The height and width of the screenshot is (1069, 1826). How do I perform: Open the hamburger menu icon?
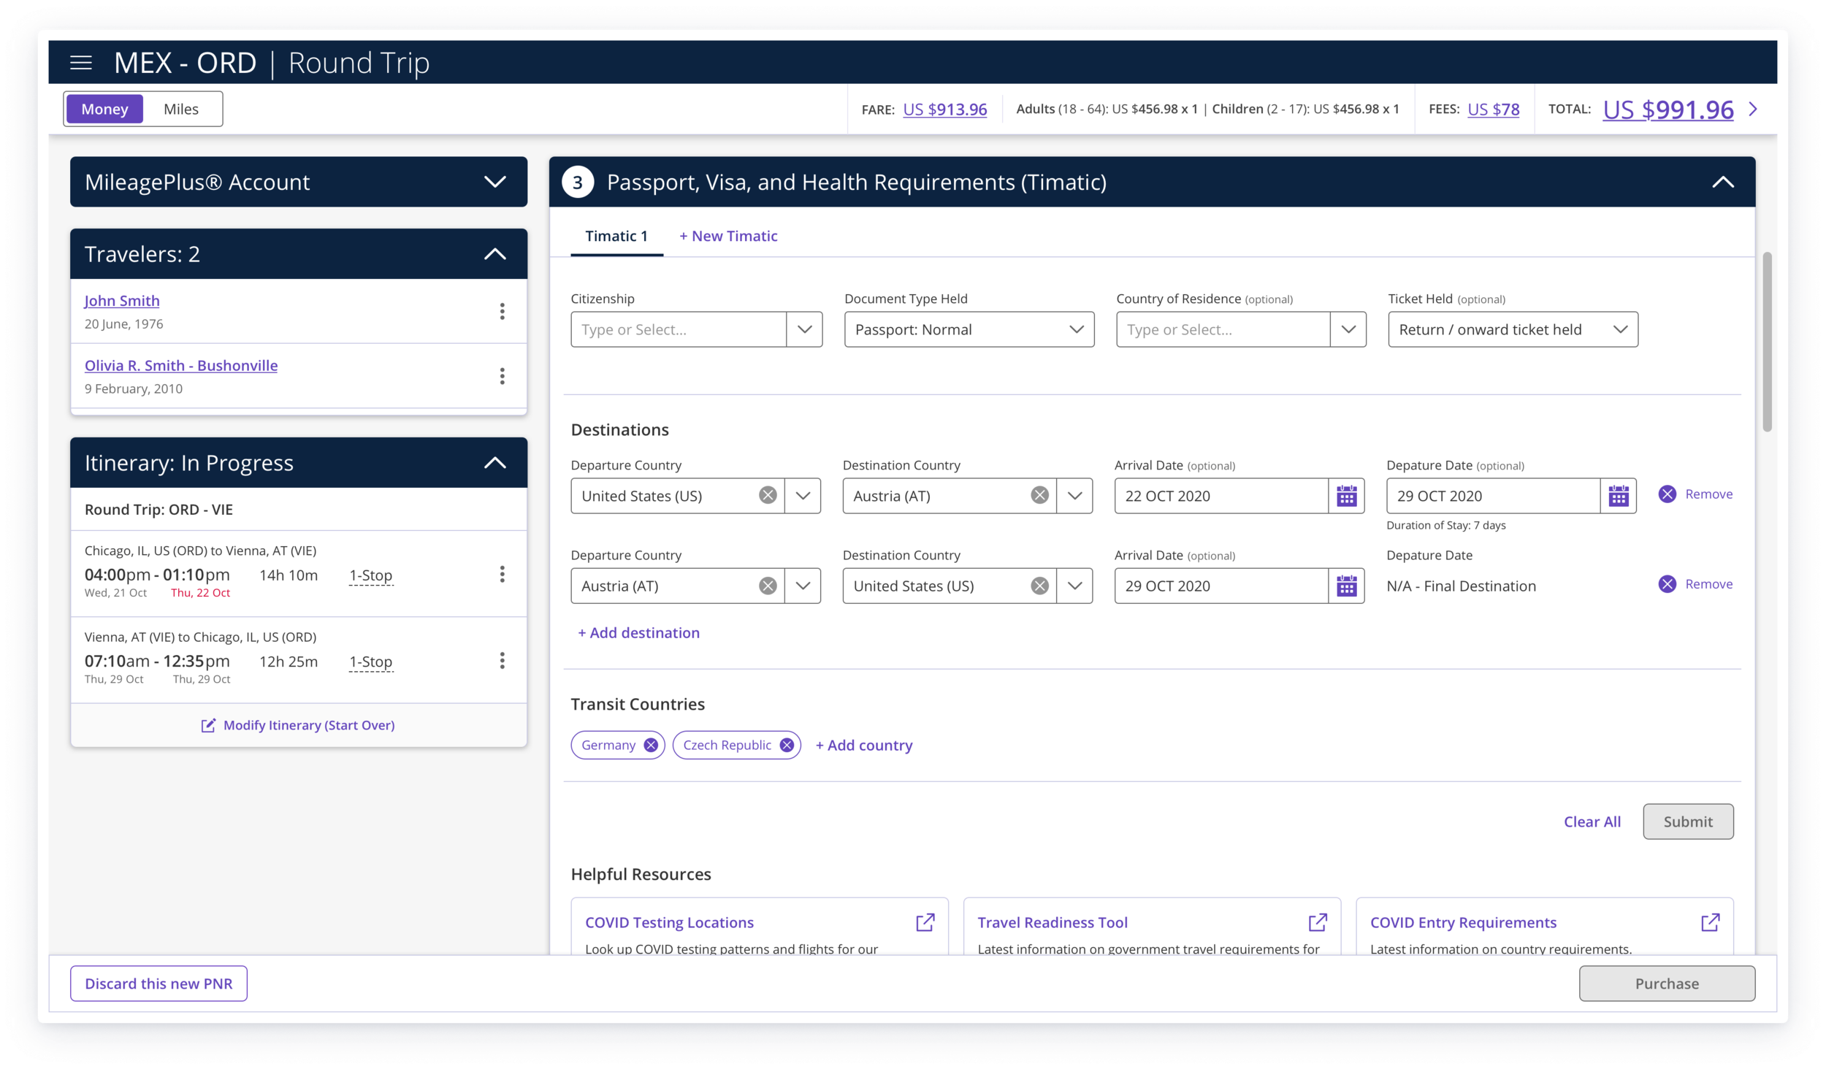point(81,63)
